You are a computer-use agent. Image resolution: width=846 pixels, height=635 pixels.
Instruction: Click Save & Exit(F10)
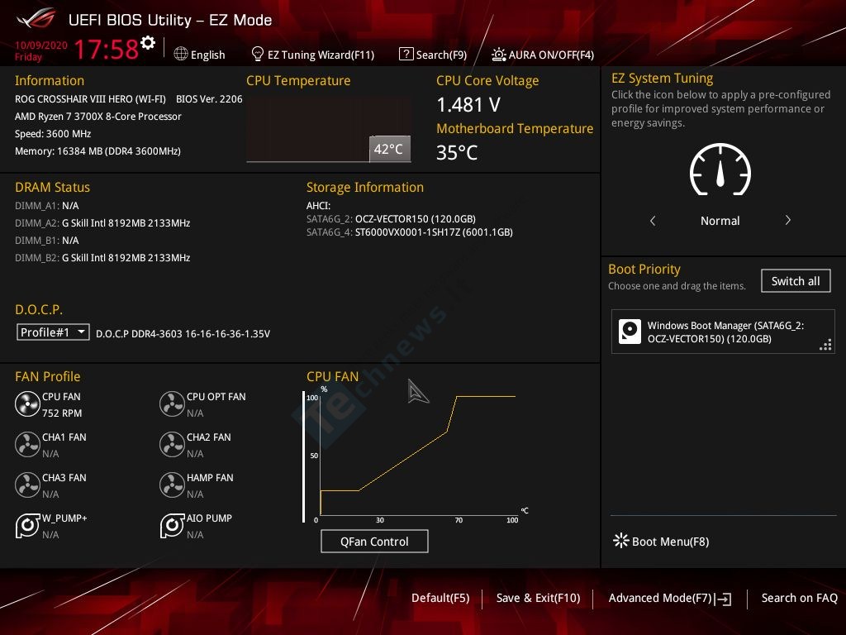(x=538, y=599)
